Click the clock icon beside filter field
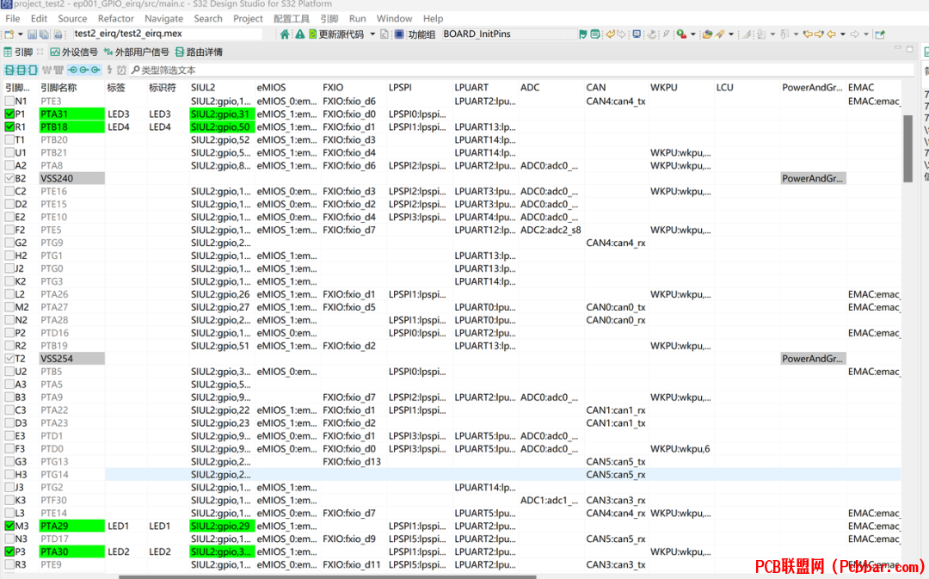Viewport: 929px width, 579px height. pos(121,70)
